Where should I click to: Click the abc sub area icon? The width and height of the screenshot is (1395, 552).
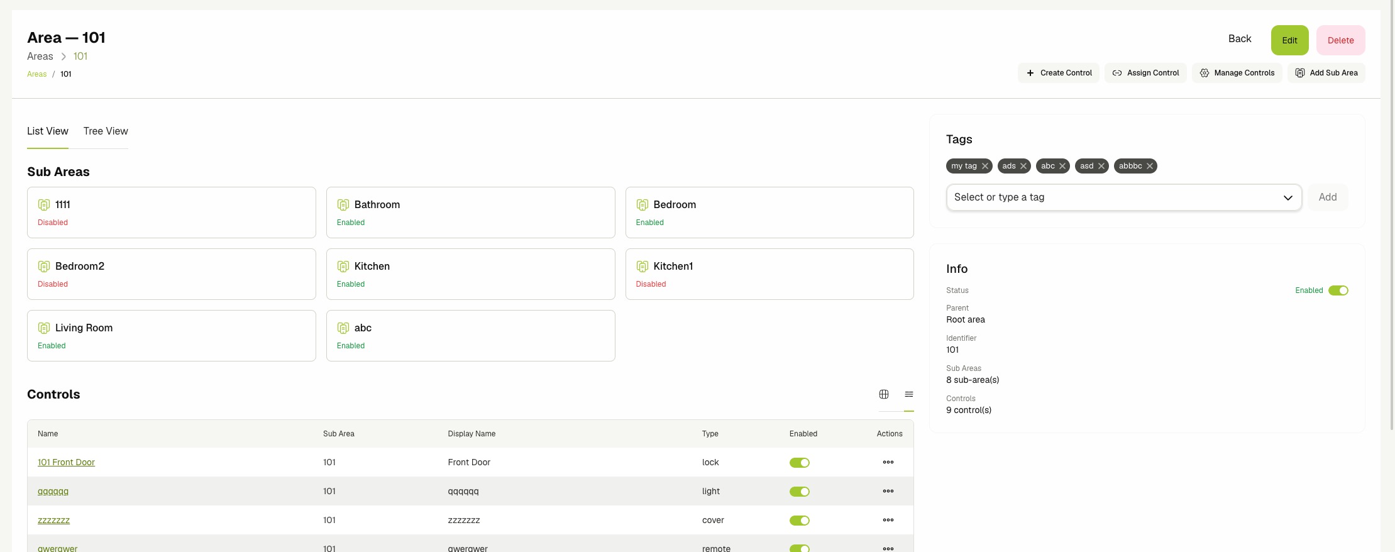coord(343,328)
